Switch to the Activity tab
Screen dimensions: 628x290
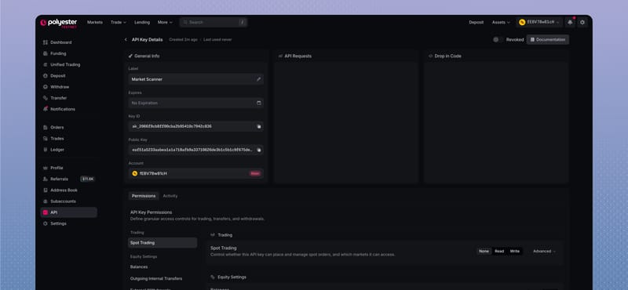(170, 196)
